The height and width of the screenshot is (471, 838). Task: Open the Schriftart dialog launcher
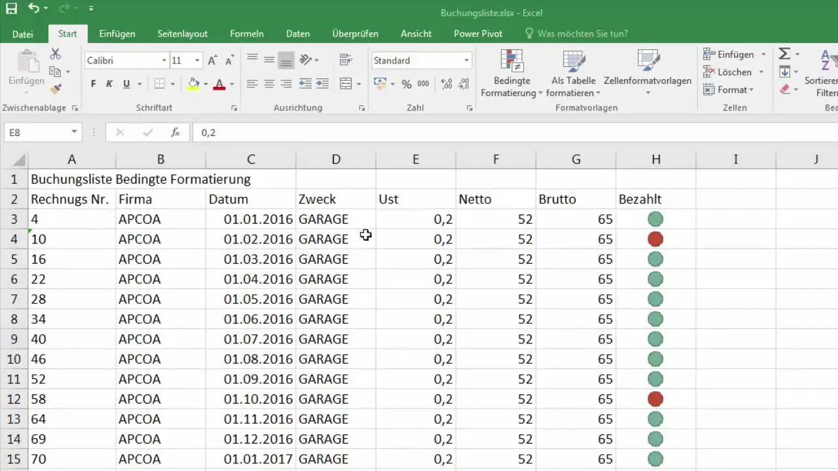click(x=234, y=108)
